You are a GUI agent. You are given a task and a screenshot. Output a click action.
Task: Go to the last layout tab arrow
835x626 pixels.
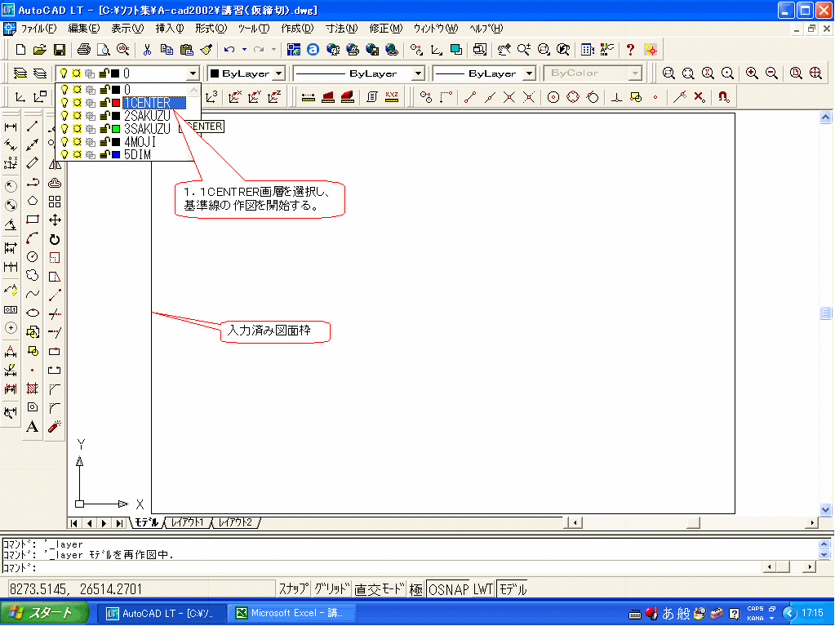click(120, 523)
